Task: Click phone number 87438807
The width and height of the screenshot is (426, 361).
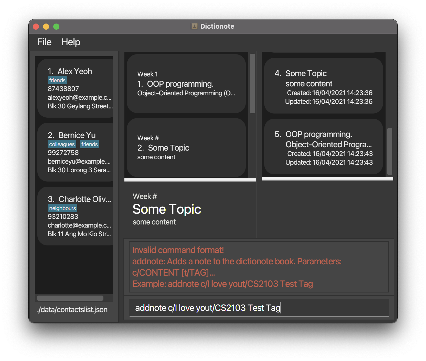Action: tap(63, 89)
